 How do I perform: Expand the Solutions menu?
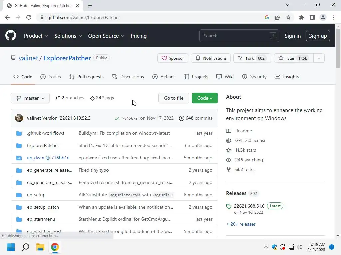click(x=68, y=36)
